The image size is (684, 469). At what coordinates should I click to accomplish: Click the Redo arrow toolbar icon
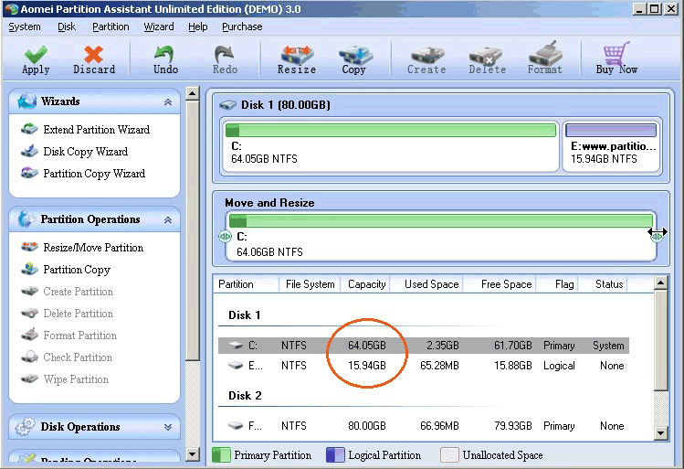(225, 54)
